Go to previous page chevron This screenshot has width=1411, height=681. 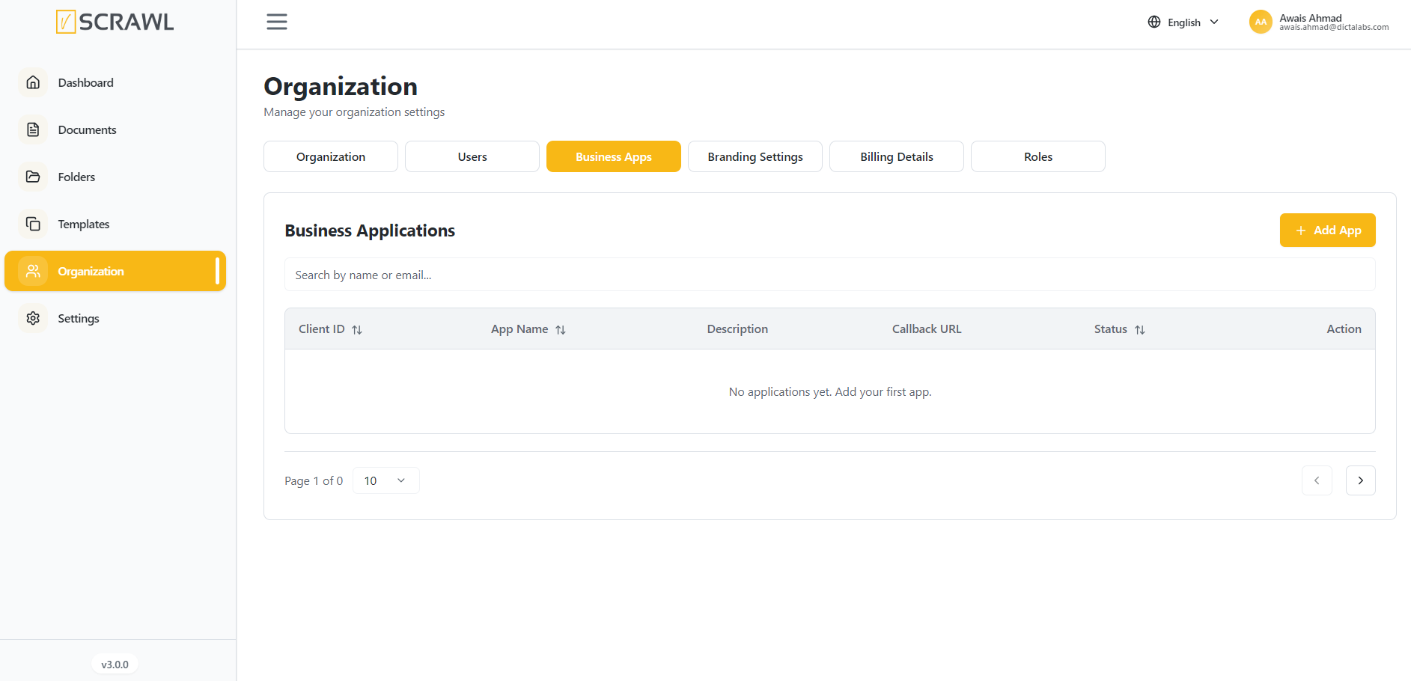(1317, 480)
